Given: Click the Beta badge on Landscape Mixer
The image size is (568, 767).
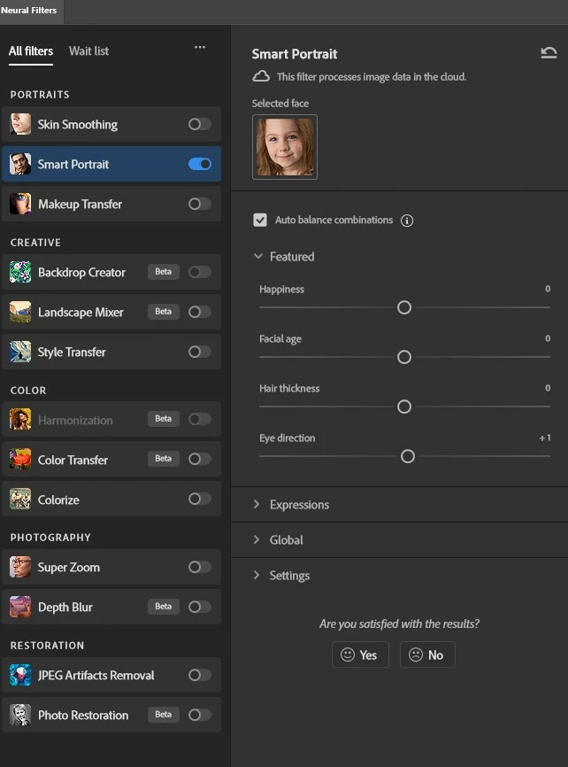Looking at the screenshot, I should 164,312.
